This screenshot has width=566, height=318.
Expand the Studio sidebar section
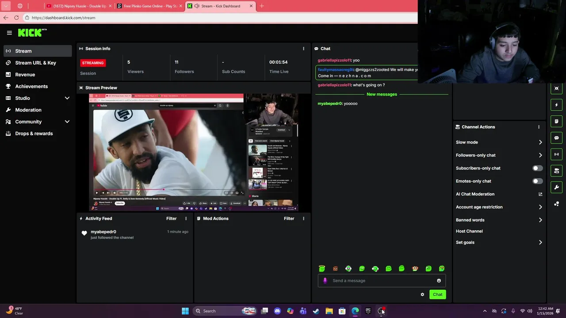pyautogui.click(x=67, y=98)
